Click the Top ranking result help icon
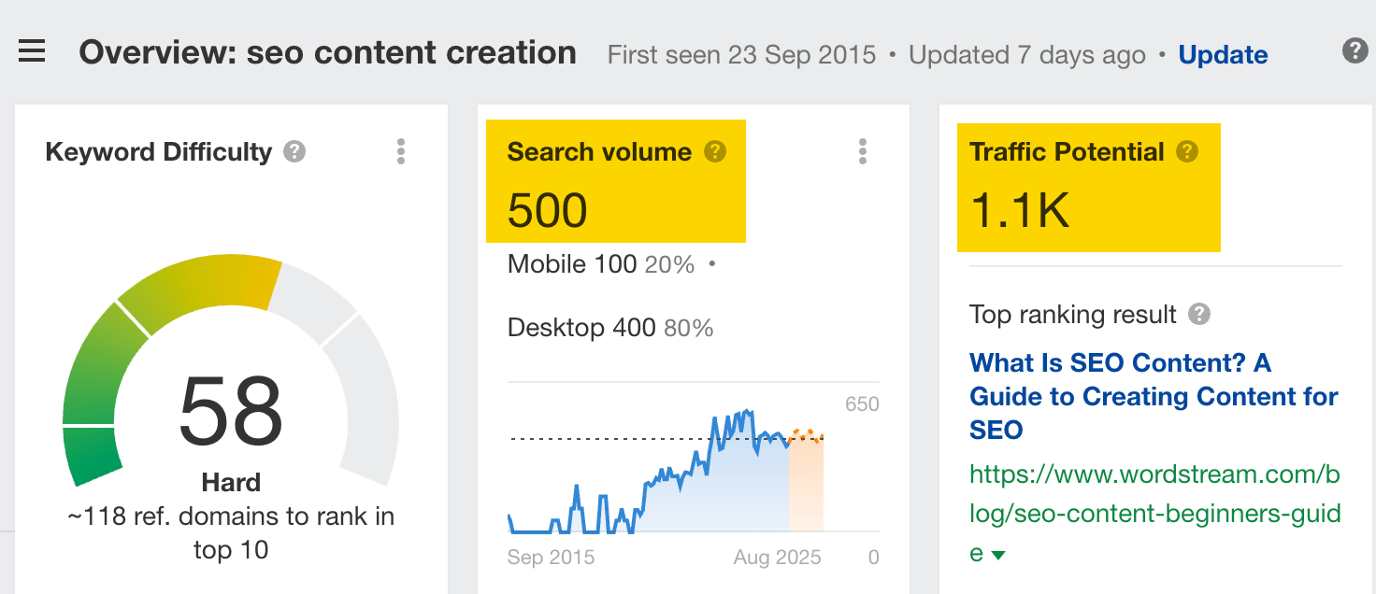This screenshot has height=594, width=1376. [x=1199, y=314]
